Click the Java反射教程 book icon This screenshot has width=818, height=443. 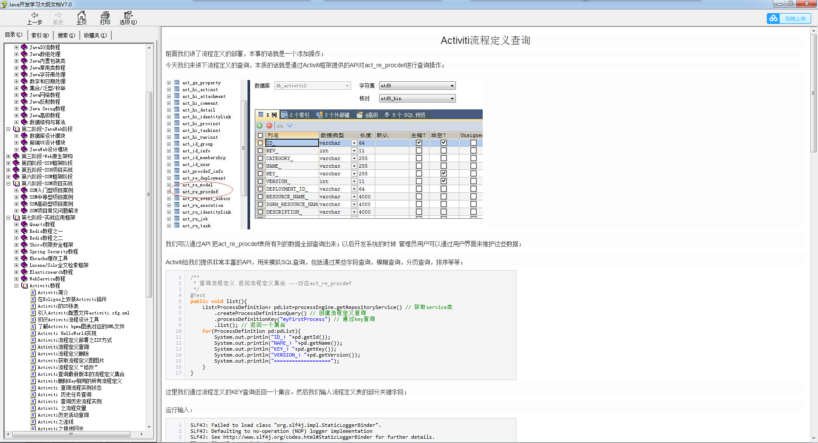click(x=24, y=102)
